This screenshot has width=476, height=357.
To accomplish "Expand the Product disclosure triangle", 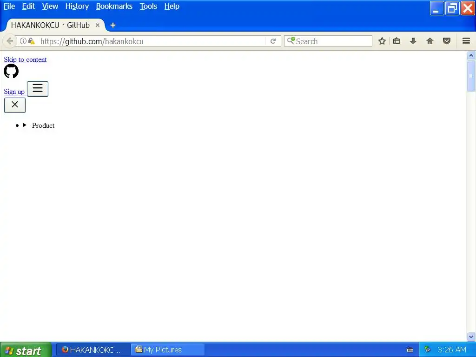I will [24, 125].
